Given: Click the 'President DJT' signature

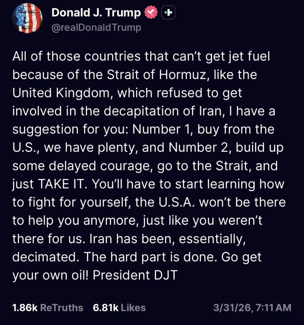Looking at the screenshot, I should click(x=135, y=275).
